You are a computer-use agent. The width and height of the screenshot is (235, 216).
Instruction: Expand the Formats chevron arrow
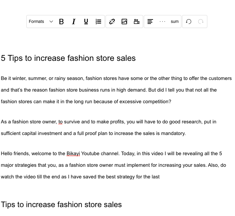(51, 22)
